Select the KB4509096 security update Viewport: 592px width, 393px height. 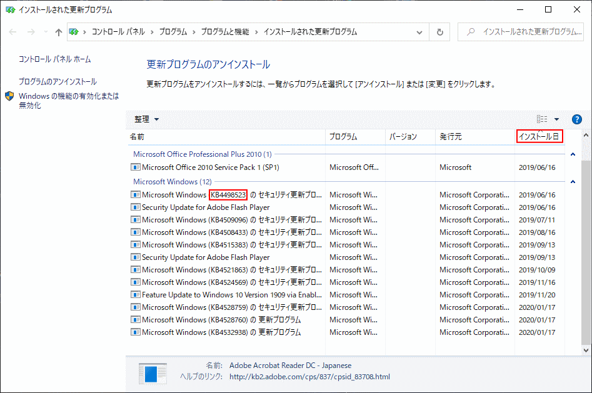point(232,220)
